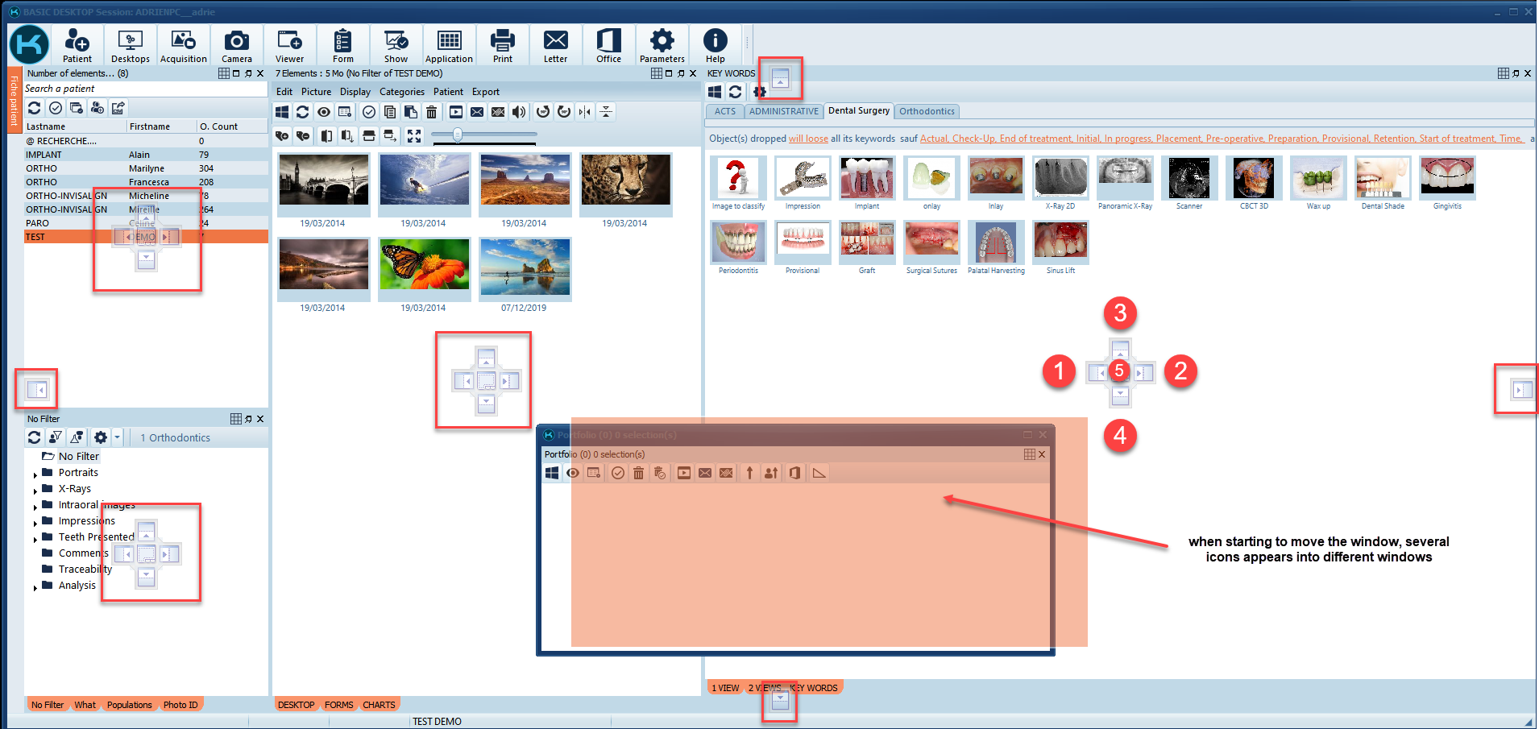Viewport: 1539px width, 729px height.
Task: Export patient list to CSV
Action: [118, 107]
